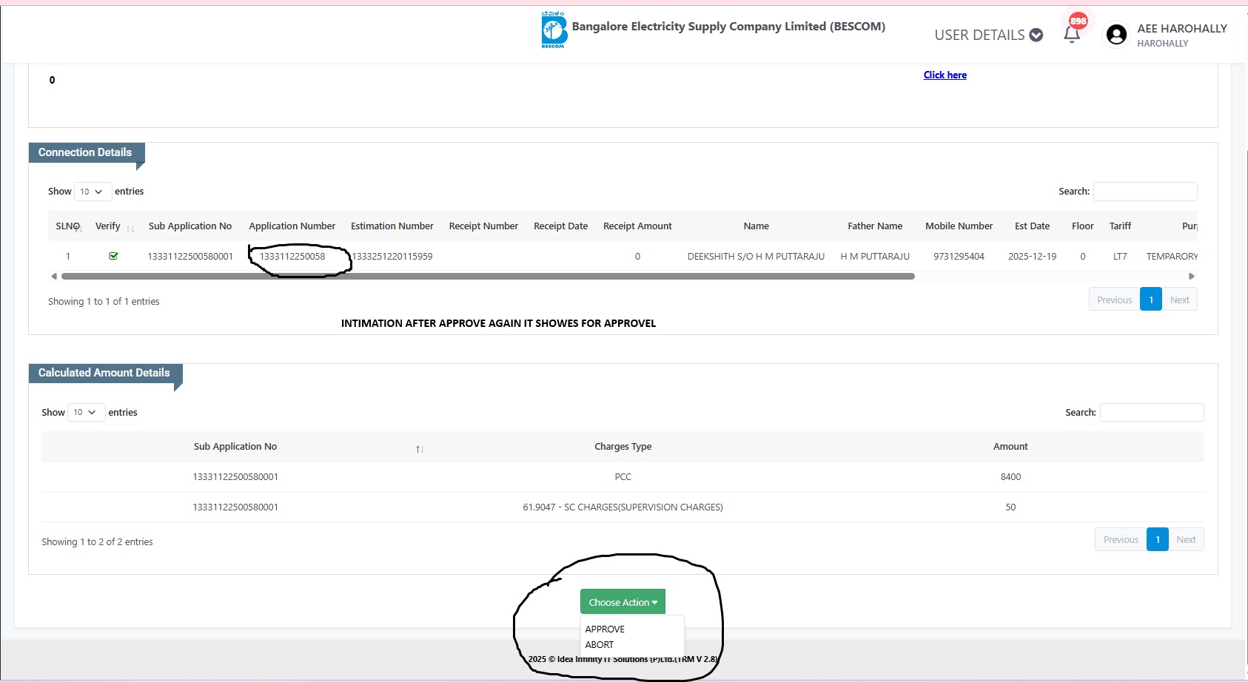This screenshot has width=1248, height=682.
Task: Sort by the Amount column header
Action: [x=1010, y=447]
